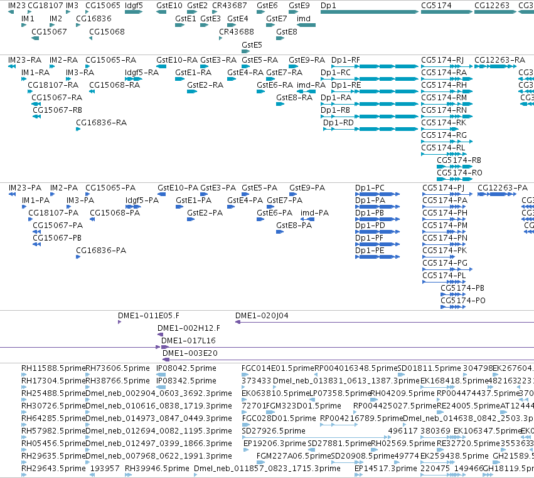Select the imd-PA protein label
The image size is (534, 478).
coord(314,213)
